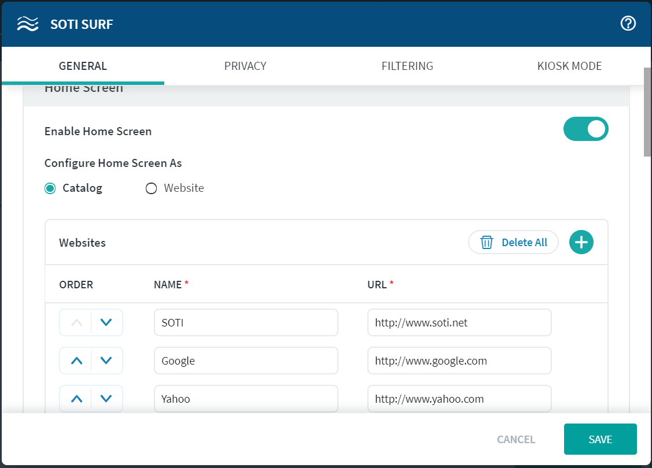The height and width of the screenshot is (468, 652).
Task: Open help via the question mark icon
Action: point(628,24)
